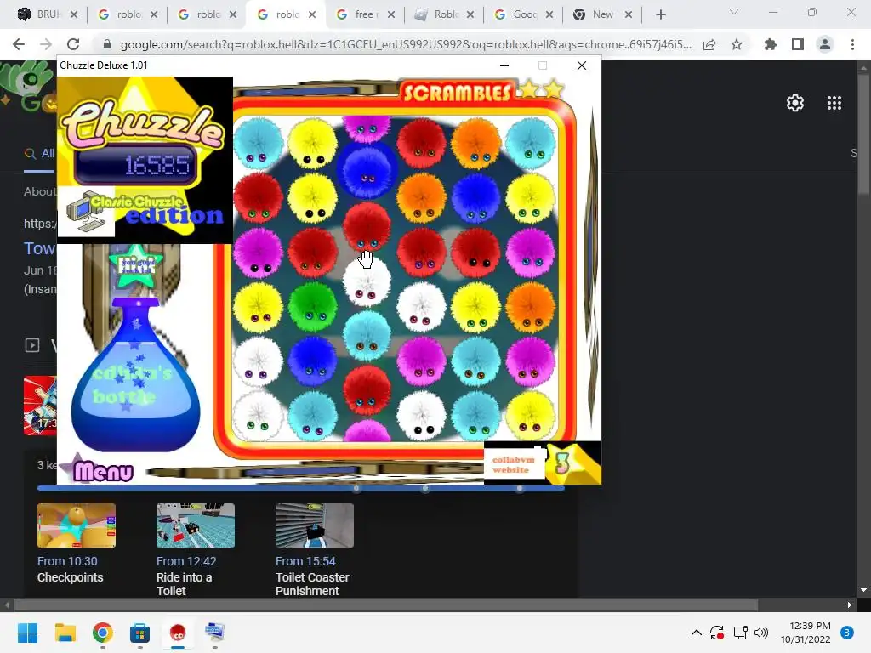Click the giant blue chuzzle
The height and width of the screenshot is (653, 871).
click(367, 171)
